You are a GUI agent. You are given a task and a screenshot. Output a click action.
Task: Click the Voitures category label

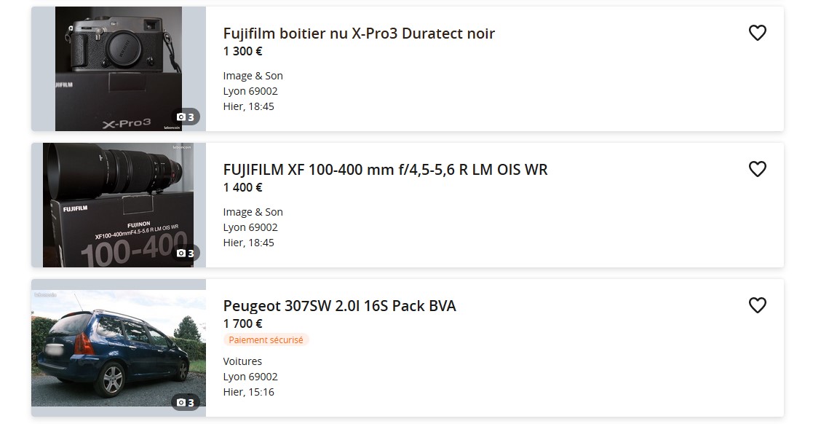(242, 361)
